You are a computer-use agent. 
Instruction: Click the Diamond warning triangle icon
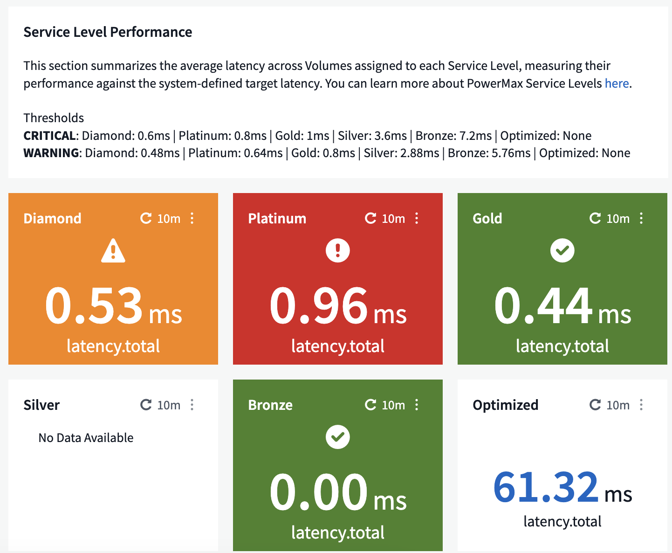[x=113, y=251]
